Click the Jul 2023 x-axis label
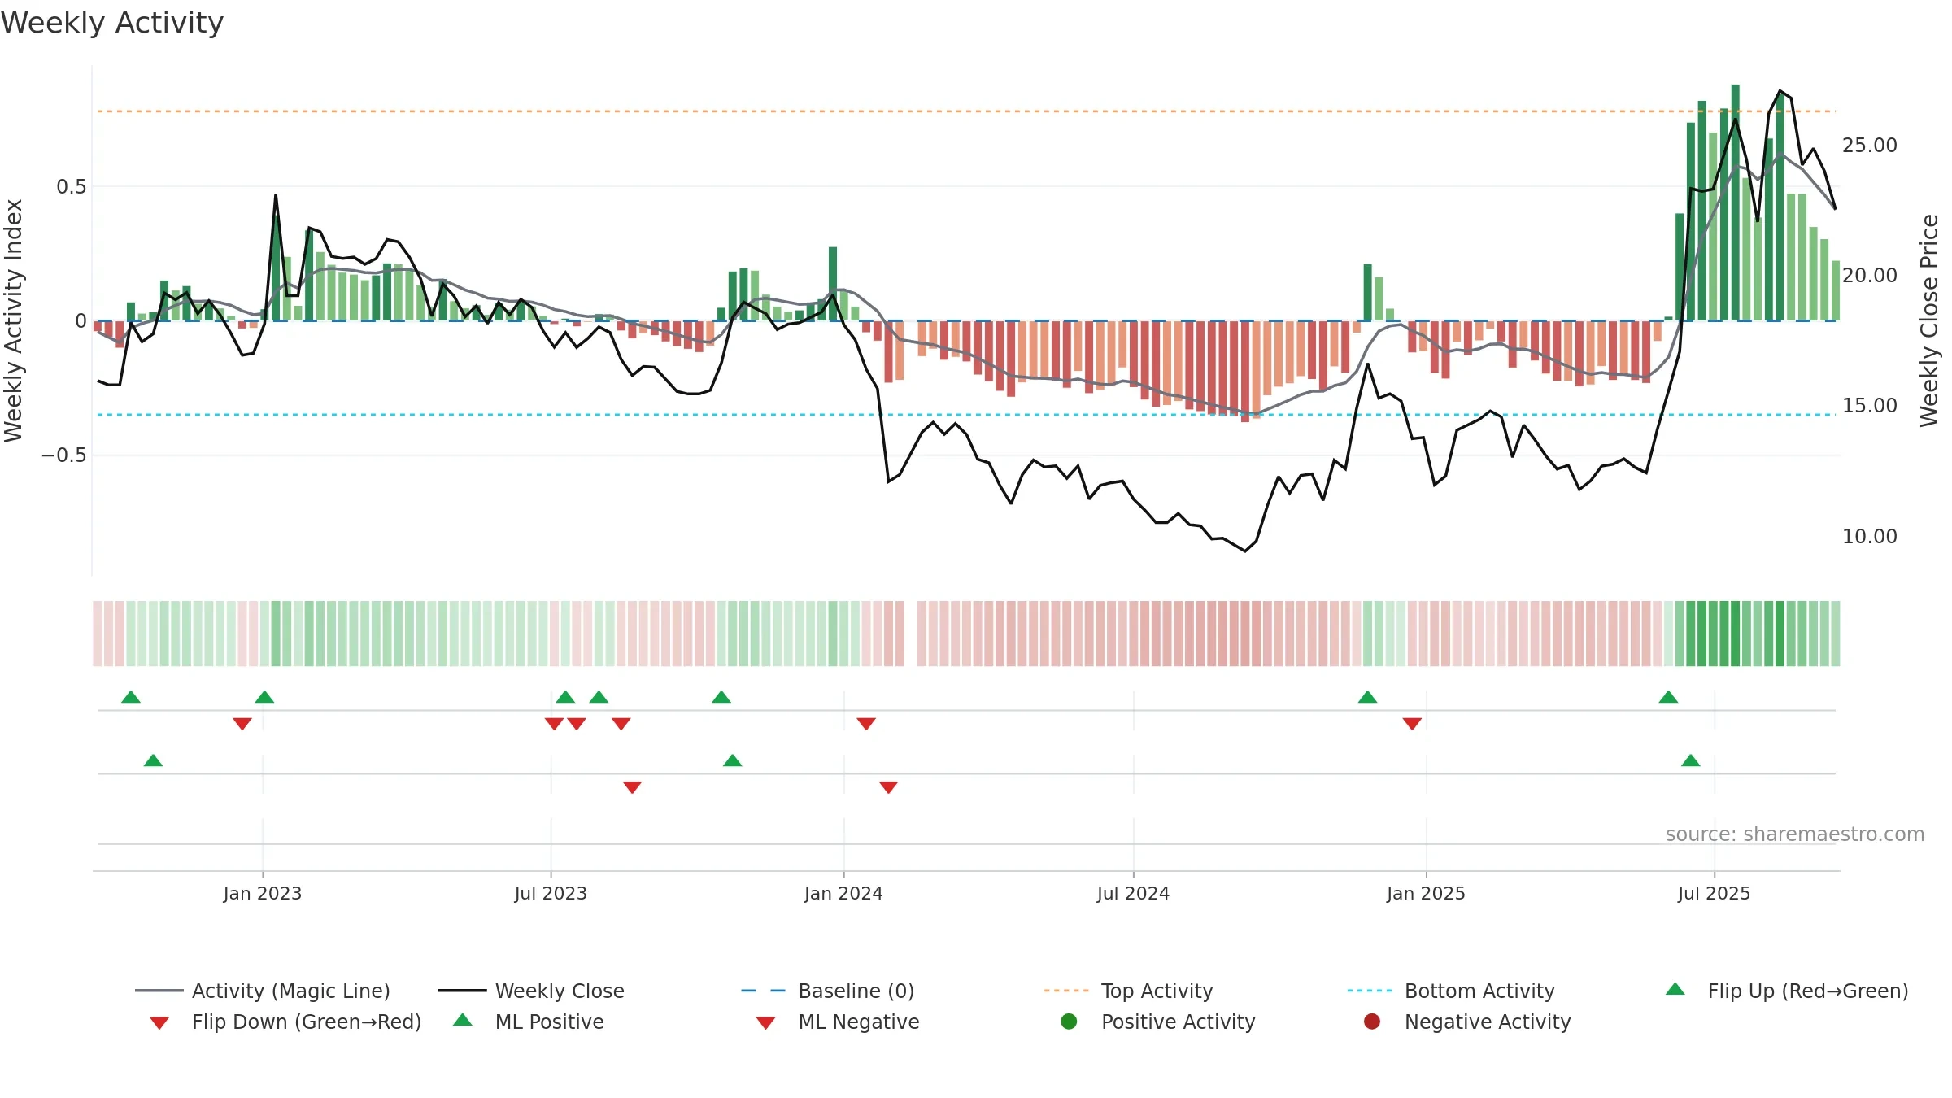Image resolution: width=1952 pixels, height=1098 pixels. click(551, 893)
